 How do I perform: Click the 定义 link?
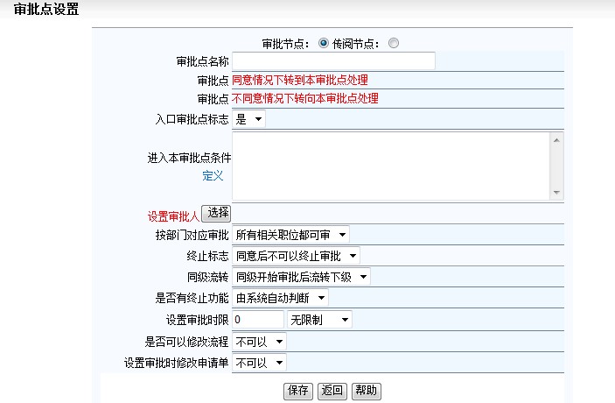tap(213, 175)
